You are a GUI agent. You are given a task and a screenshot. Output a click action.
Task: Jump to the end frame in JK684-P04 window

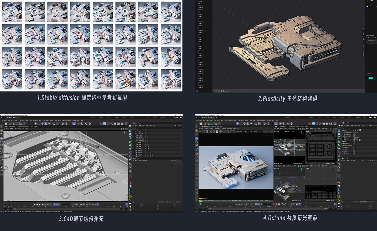pyautogui.click(x=51, y=204)
